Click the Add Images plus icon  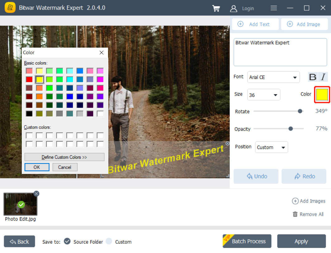(295, 201)
